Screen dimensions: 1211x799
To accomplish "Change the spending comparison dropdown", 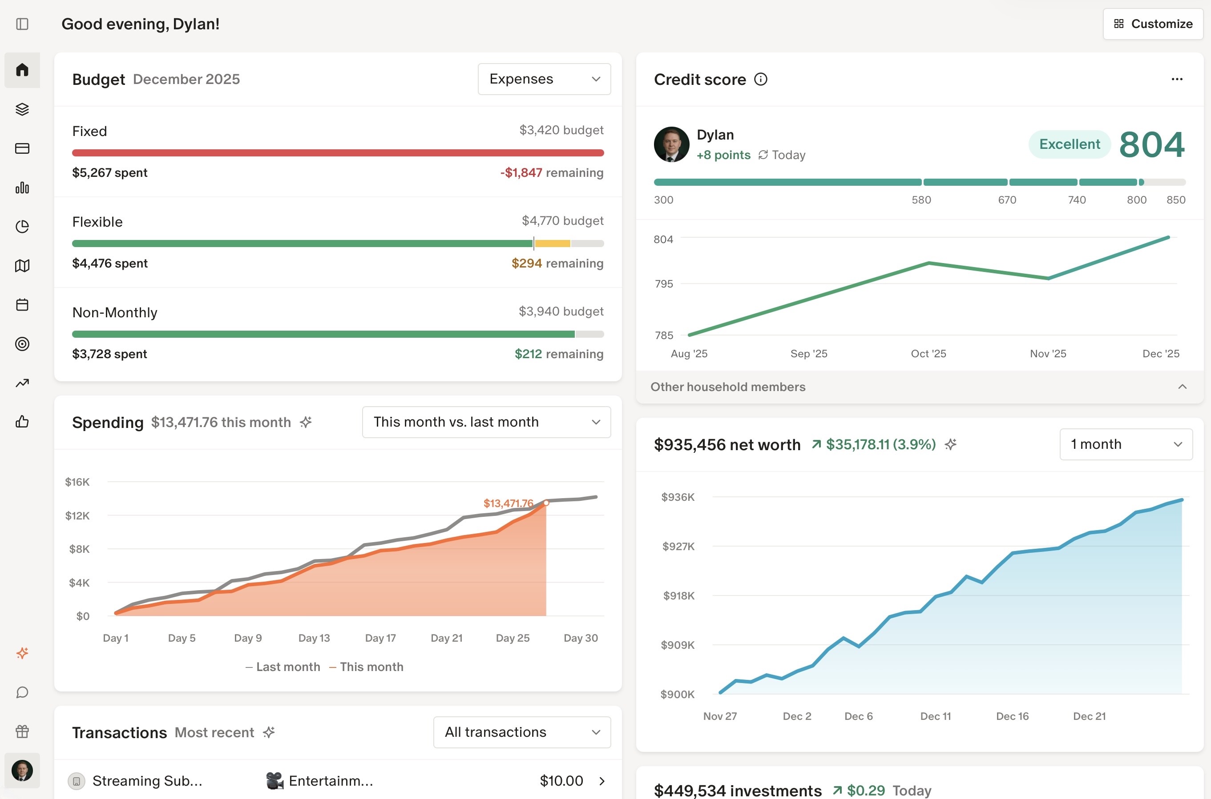I will pyautogui.click(x=486, y=422).
